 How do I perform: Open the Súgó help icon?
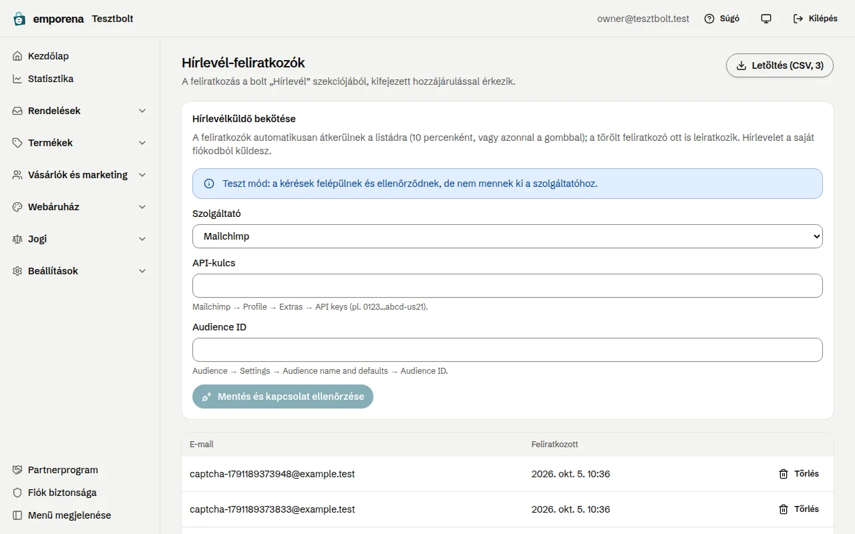point(709,19)
